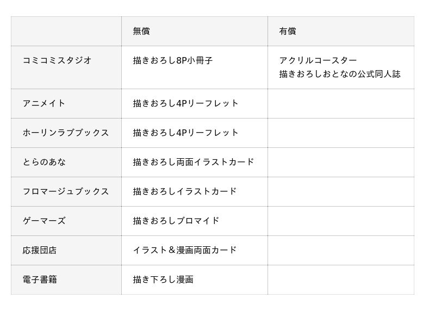Select the 描きおろし両面イラストカード cell
The width and height of the screenshot is (435, 311).
195,163
